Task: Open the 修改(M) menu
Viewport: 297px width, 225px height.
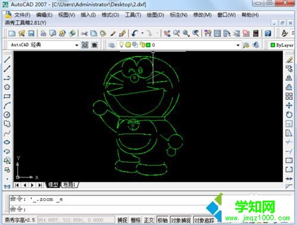Action: pos(203,15)
